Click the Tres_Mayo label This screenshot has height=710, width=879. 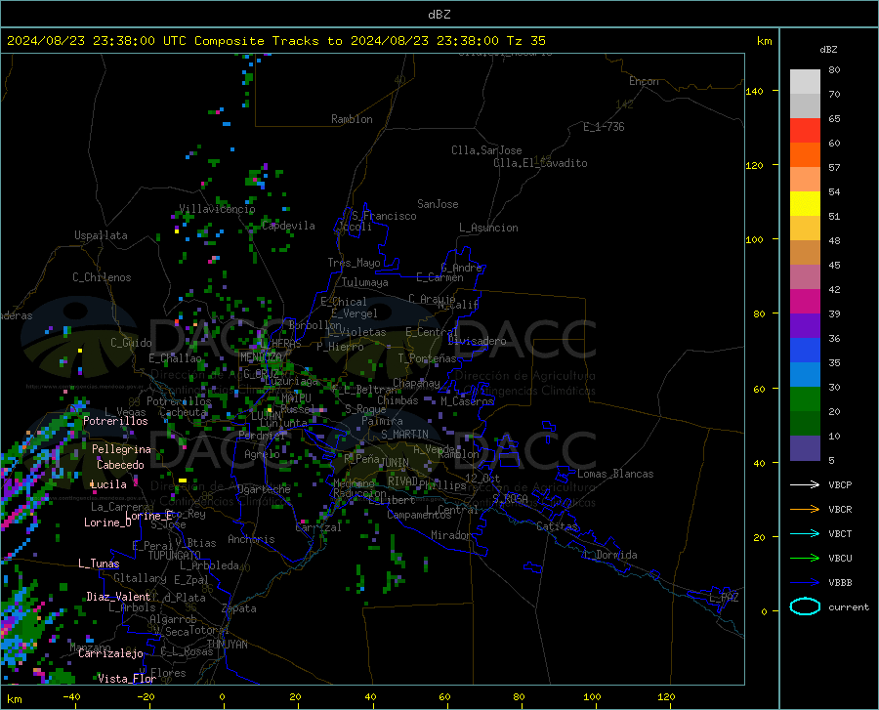[x=354, y=263]
